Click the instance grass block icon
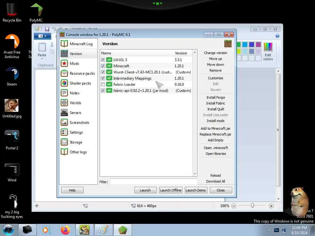 click(228, 44)
